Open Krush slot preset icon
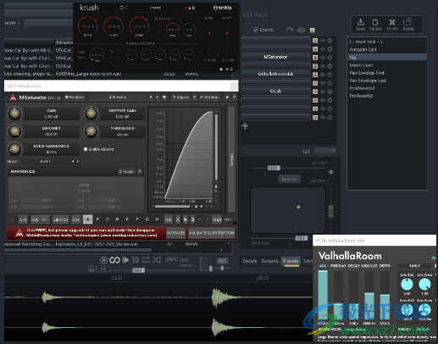 pyautogui.click(x=315, y=92)
